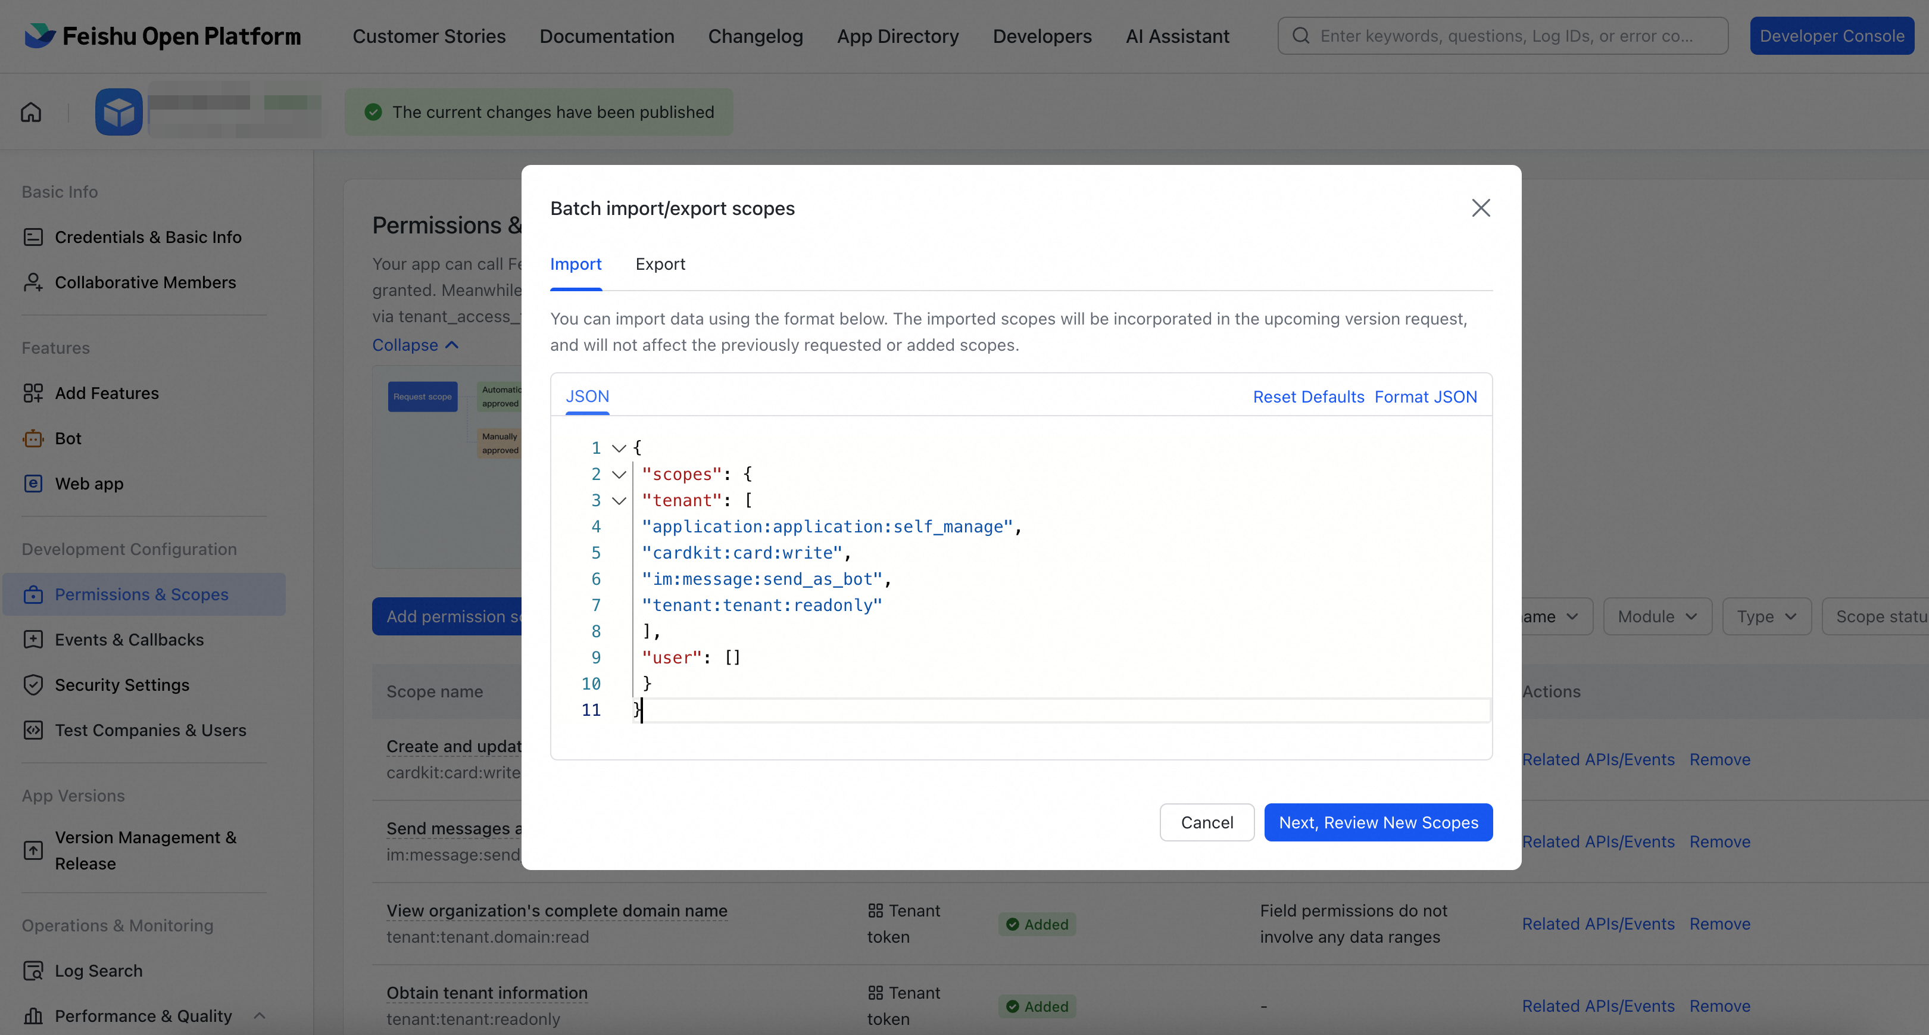Switch to the Export tab
This screenshot has height=1035, width=1929.
tap(660, 264)
